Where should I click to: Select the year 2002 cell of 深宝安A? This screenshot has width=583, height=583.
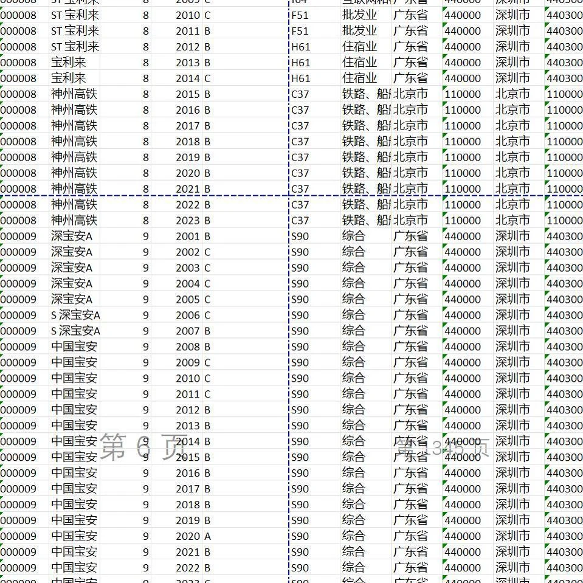coord(177,252)
